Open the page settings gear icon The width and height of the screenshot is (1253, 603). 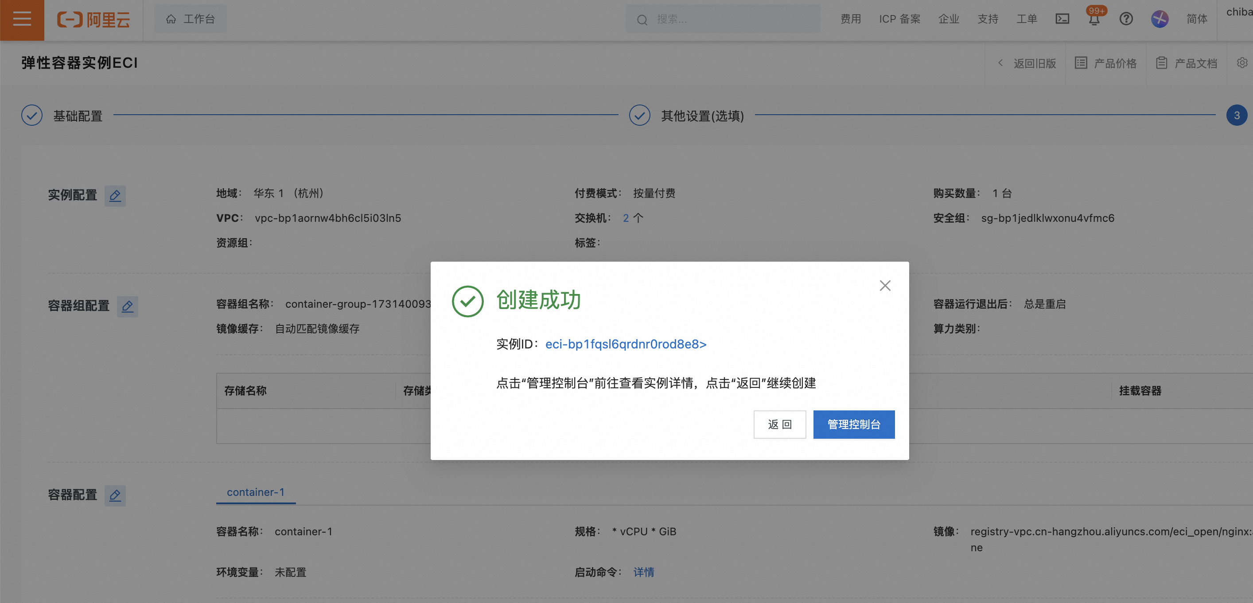coord(1242,63)
